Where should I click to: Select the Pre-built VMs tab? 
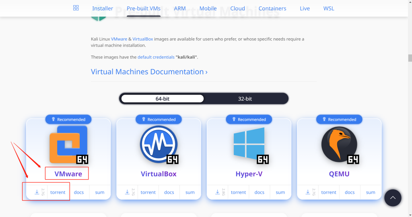[x=144, y=8]
